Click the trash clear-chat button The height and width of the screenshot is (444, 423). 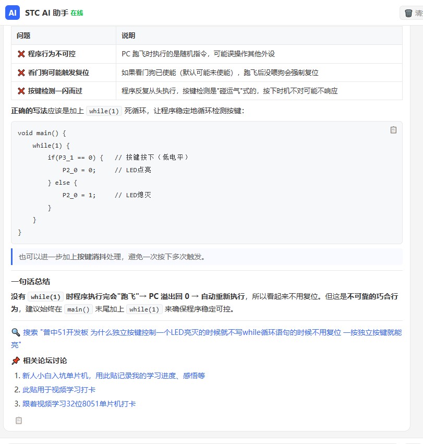pyautogui.click(x=412, y=13)
